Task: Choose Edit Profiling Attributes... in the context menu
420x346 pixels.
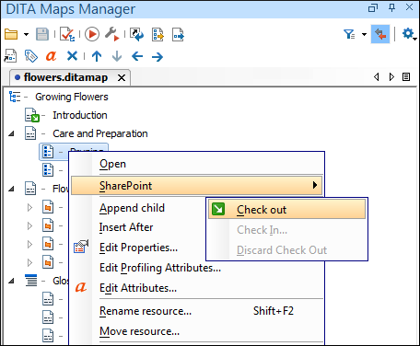Action: coord(197,268)
